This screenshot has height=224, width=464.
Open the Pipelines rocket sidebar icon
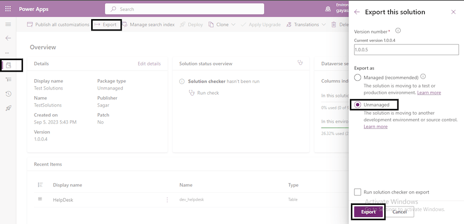click(9, 108)
